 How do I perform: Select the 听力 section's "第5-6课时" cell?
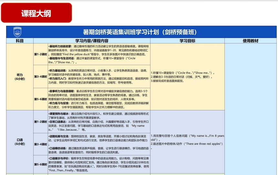[40, 99]
